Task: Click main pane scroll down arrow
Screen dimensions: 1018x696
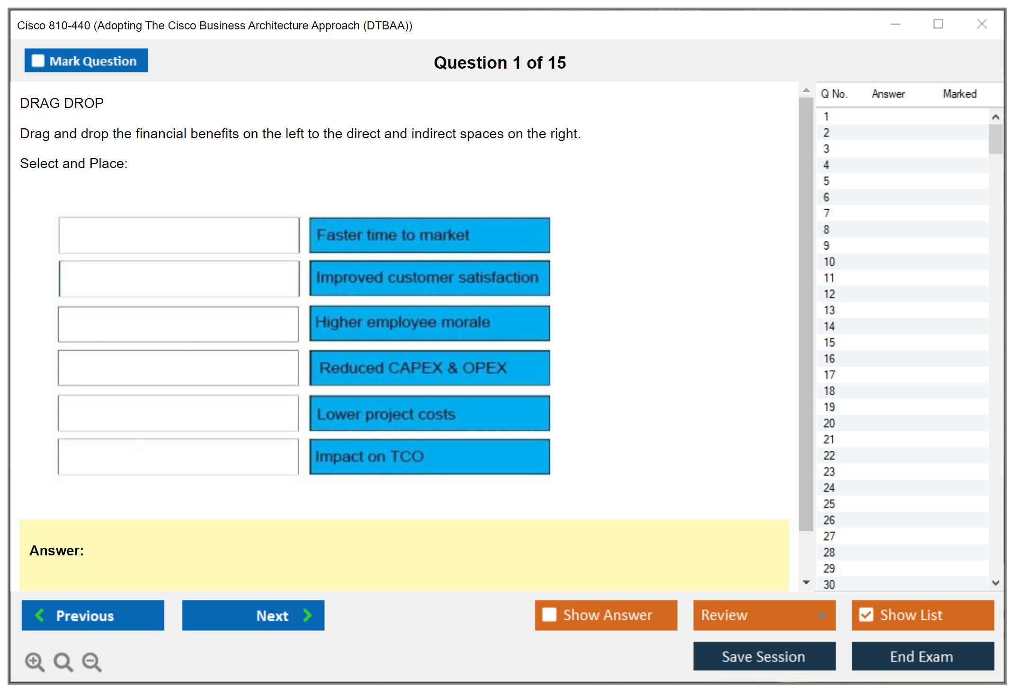Action: coord(806,582)
